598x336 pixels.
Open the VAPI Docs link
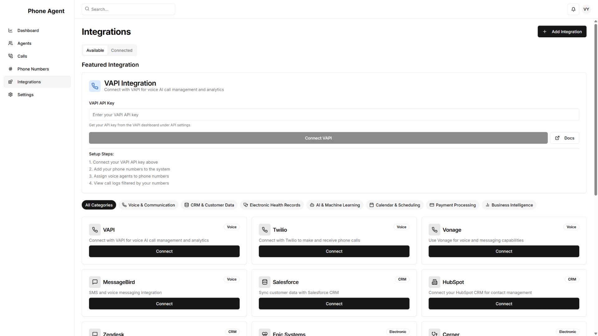(564, 138)
